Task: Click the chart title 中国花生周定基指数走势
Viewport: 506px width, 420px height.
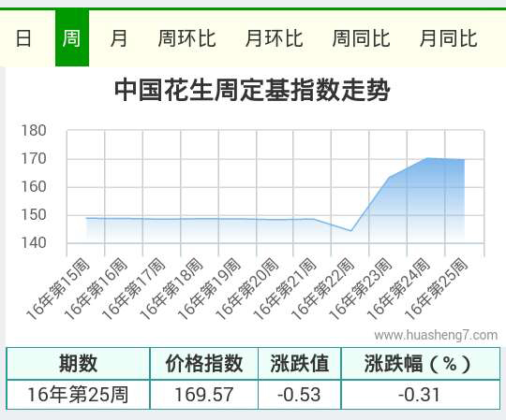Action: click(x=252, y=90)
